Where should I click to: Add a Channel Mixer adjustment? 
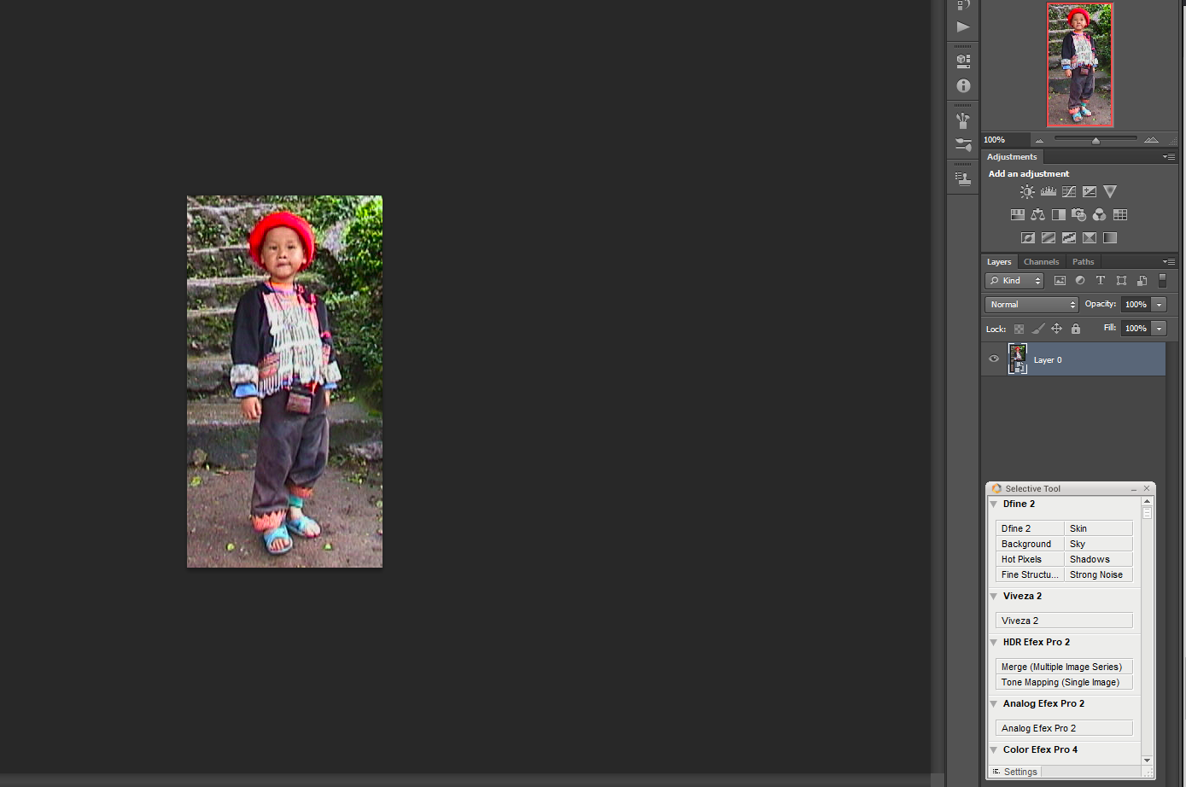pos(1100,215)
